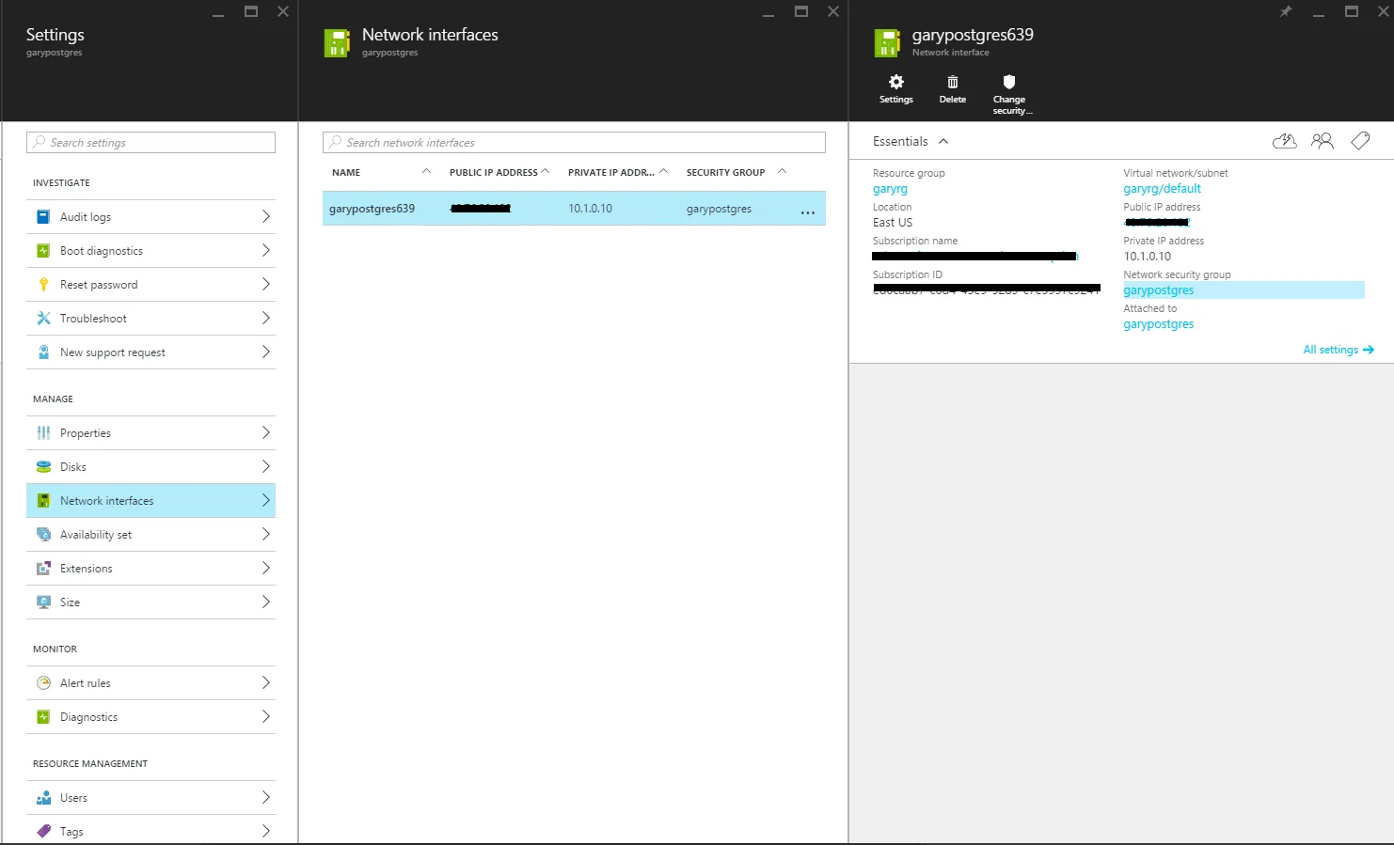
Task: Open the garyrg resource group link
Action: [x=890, y=189]
